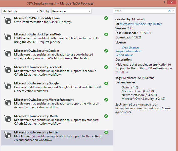Image resolution: width=178 pixels, height=151 pixels.
Task: Click the Microsoft.Owin.Security.Google package icon
Action: (x=8, y=86)
